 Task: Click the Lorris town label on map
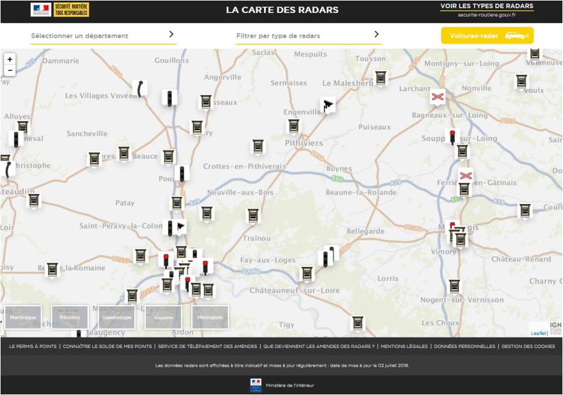388,279
